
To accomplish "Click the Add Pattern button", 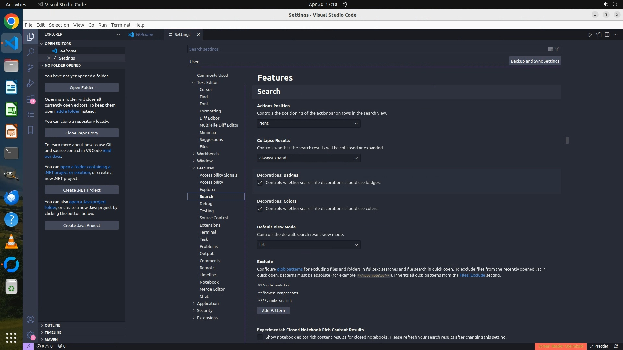I will [x=273, y=310].
